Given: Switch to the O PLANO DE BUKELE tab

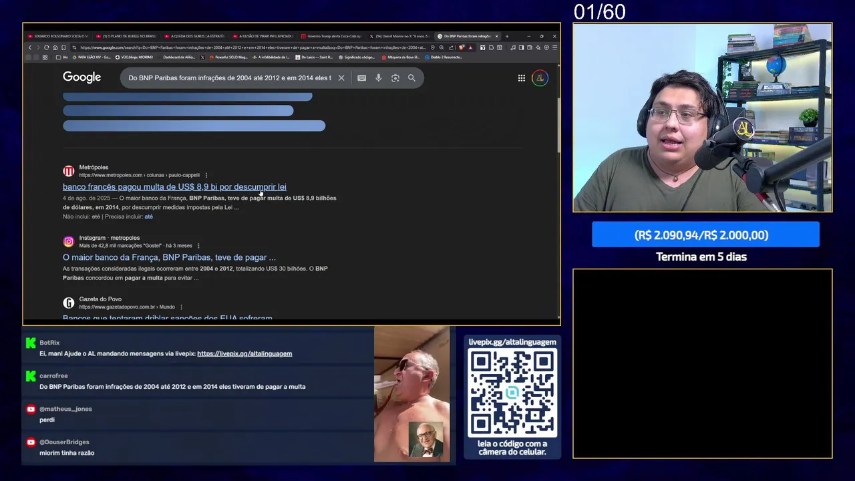Looking at the screenshot, I should [x=126, y=36].
